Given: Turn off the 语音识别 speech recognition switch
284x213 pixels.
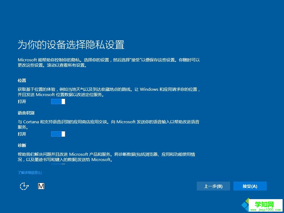Looking at the screenshot, I should click(x=58, y=134).
